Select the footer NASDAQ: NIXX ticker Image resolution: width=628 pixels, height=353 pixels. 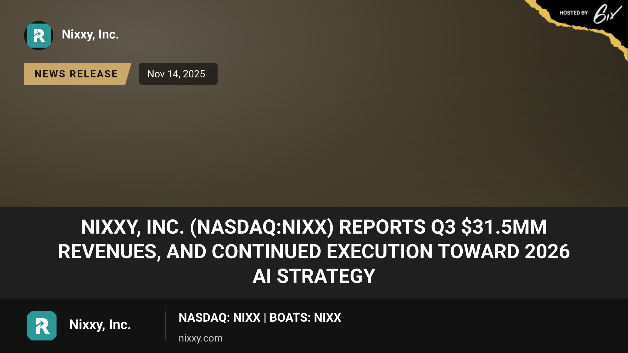220,318
